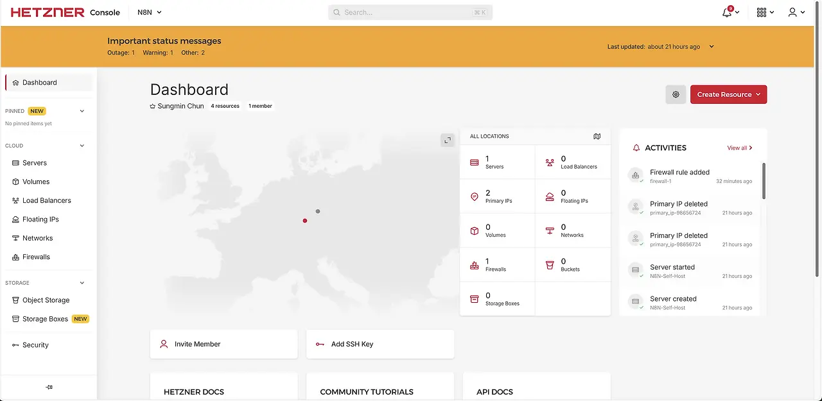The width and height of the screenshot is (822, 401).
Task: Open Networks in the sidebar
Action: (x=49, y=238)
